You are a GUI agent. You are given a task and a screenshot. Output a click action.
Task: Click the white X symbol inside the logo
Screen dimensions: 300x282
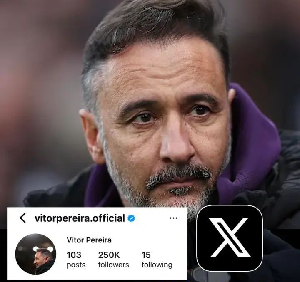tap(230, 238)
